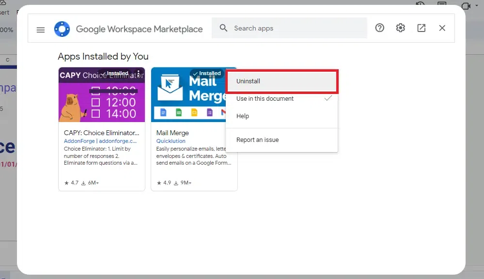Screen dimensions: 484x279
Task: Visit AddonForge developer link
Action: point(100,141)
